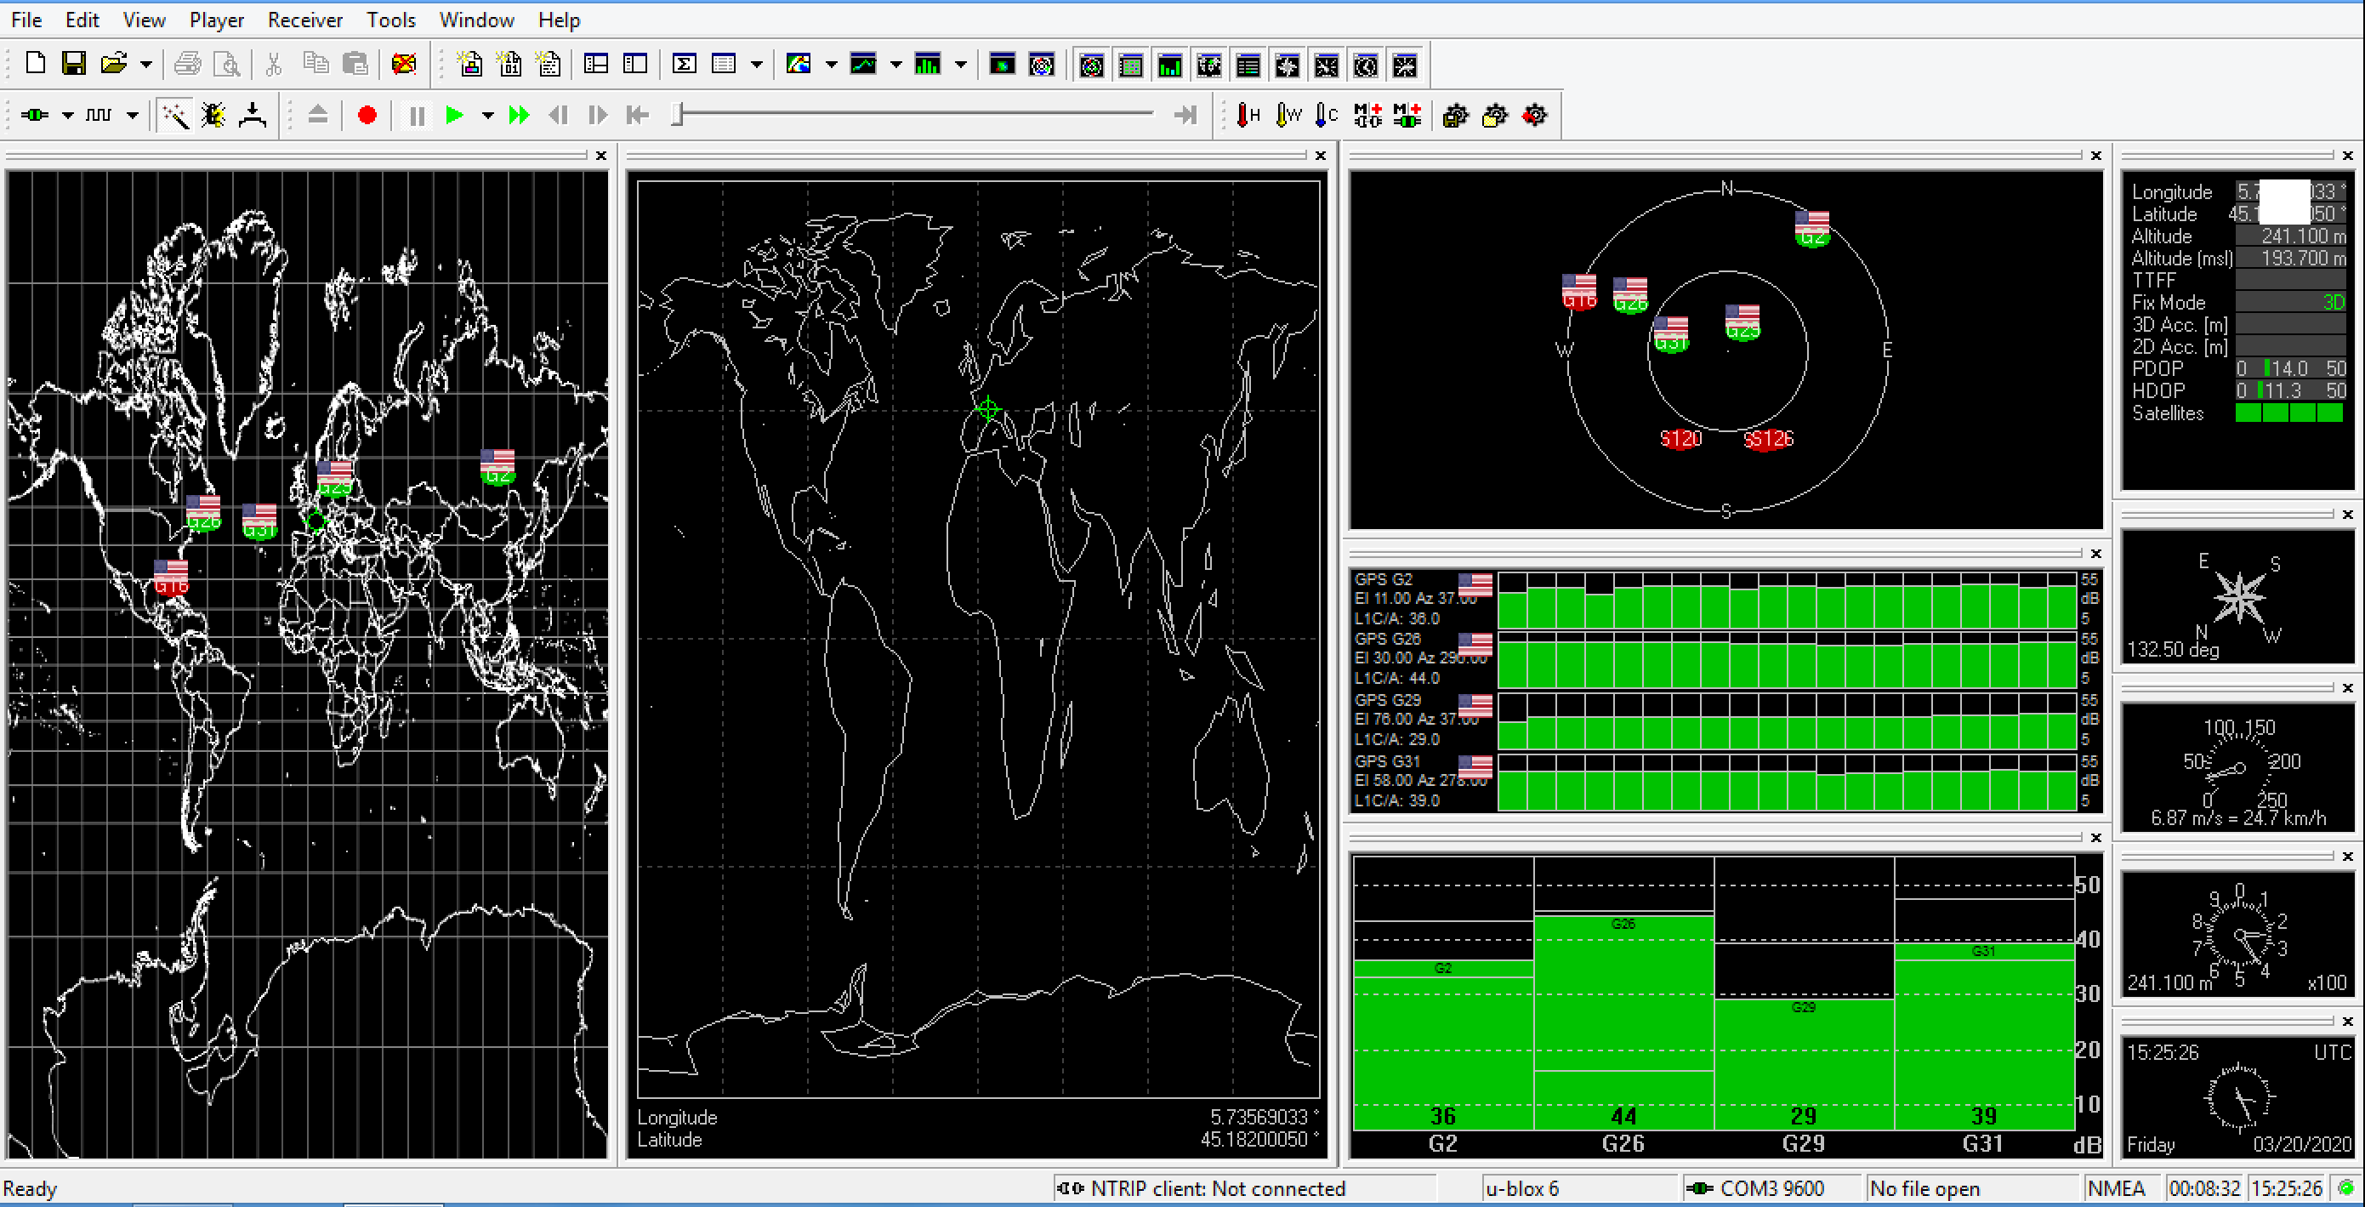Click the fast-forward playback button
Screen dimensions: 2365x1207
click(x=519, y=115)
